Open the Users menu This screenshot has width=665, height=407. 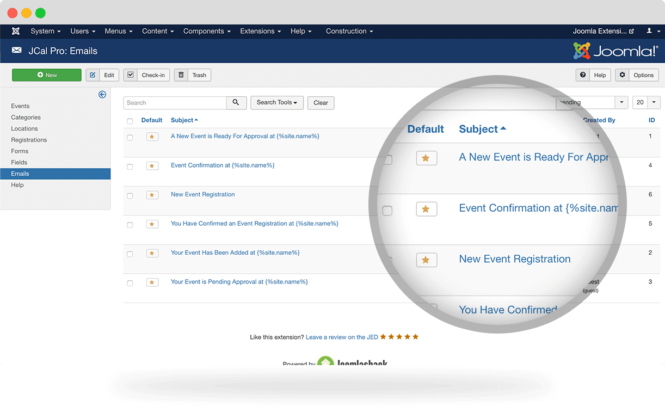coord(83,31)
